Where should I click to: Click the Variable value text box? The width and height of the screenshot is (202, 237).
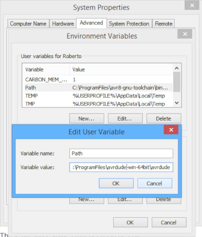pos(121,167)
